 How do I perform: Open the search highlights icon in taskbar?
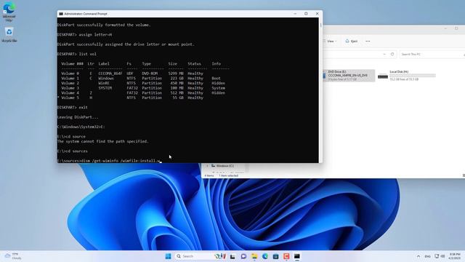(220, 256)
